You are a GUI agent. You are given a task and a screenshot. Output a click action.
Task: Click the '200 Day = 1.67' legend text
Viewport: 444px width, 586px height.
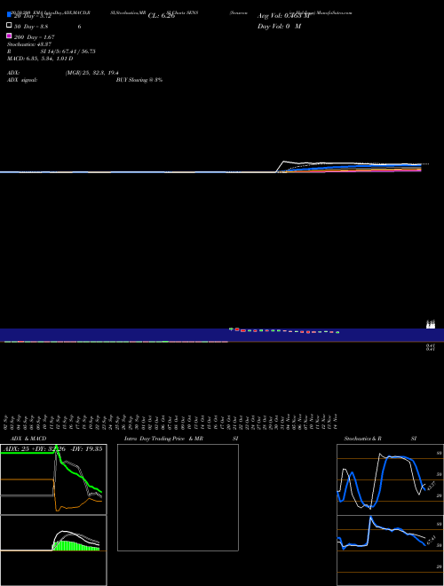pos(34,37)
